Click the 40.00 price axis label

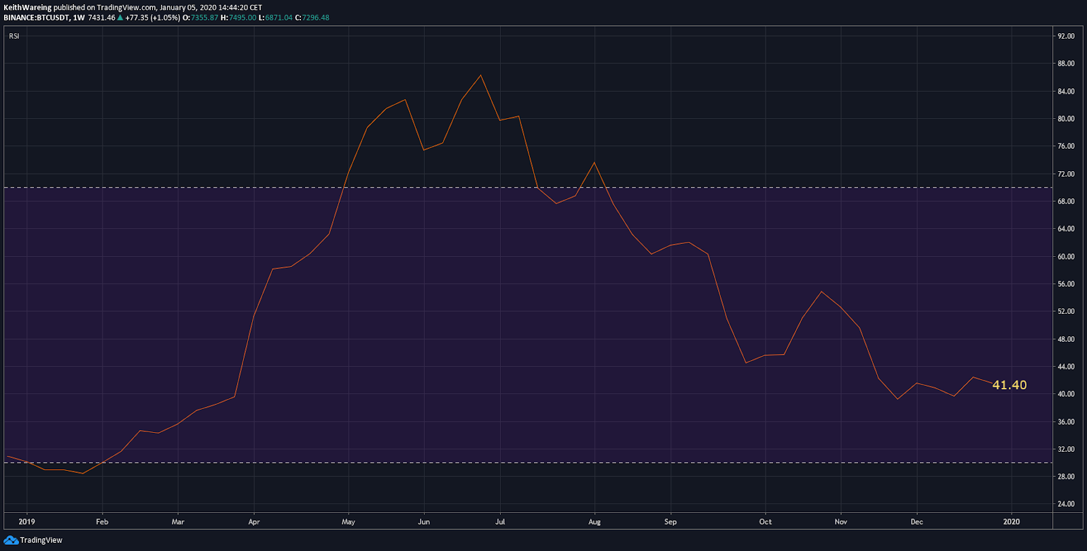(1066, 394)
